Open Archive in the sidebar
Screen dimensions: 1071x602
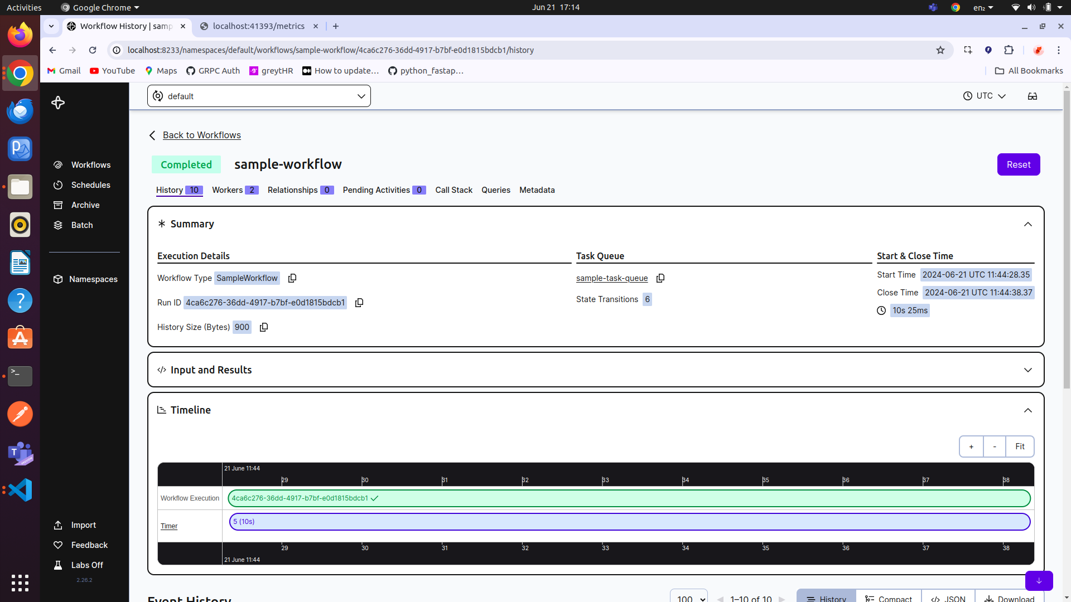(77, 205)
